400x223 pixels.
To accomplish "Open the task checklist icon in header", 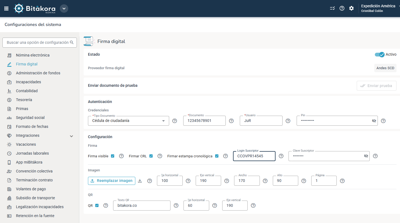I will pos(332,8).
